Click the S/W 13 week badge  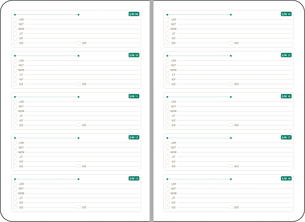(134, 178)
